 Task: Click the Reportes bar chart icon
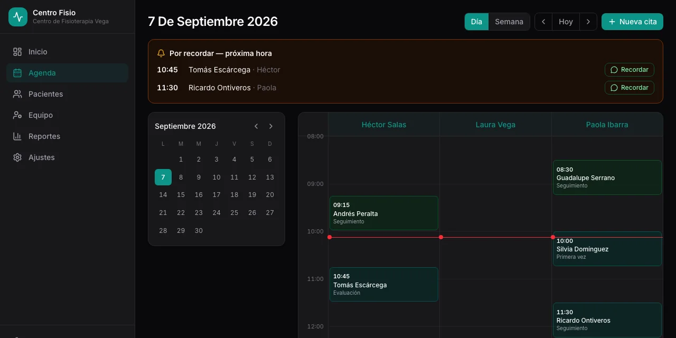pos(17,136)
